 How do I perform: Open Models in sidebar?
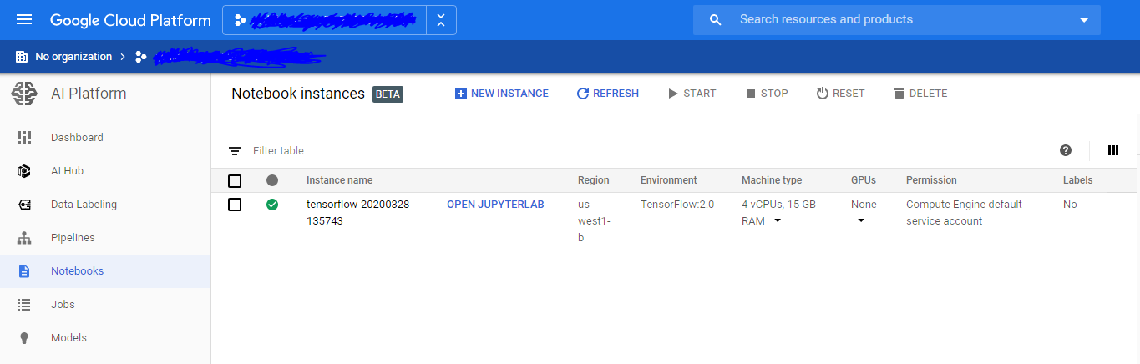105,338
